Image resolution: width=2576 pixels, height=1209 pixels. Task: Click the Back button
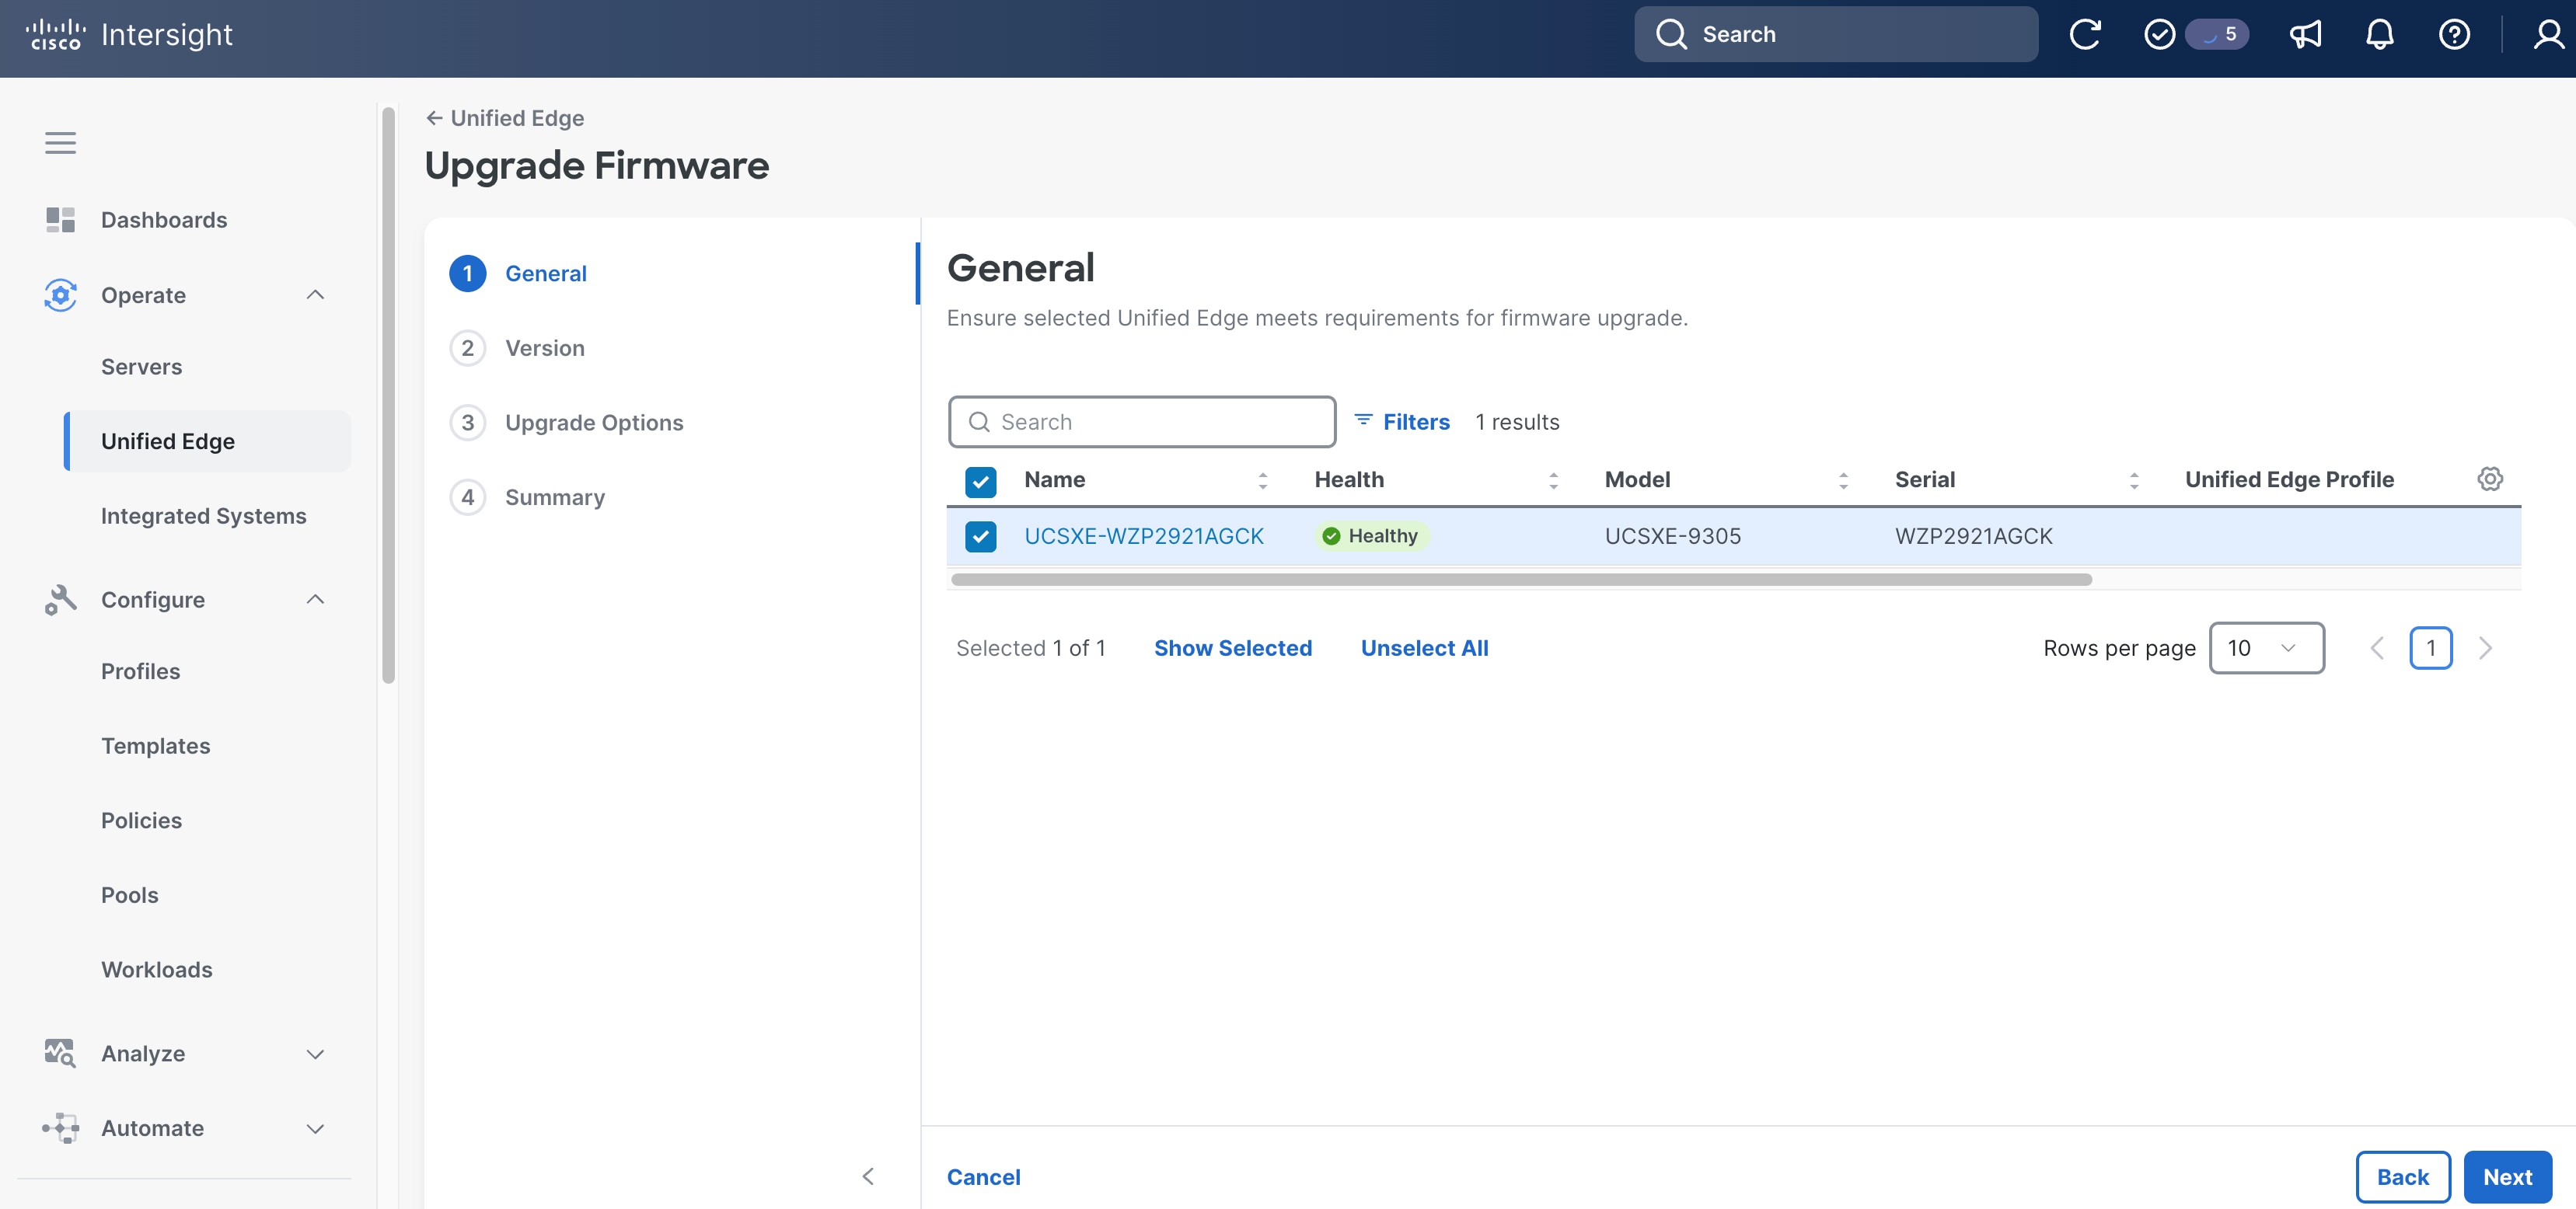click(x=2403, y=1177)
